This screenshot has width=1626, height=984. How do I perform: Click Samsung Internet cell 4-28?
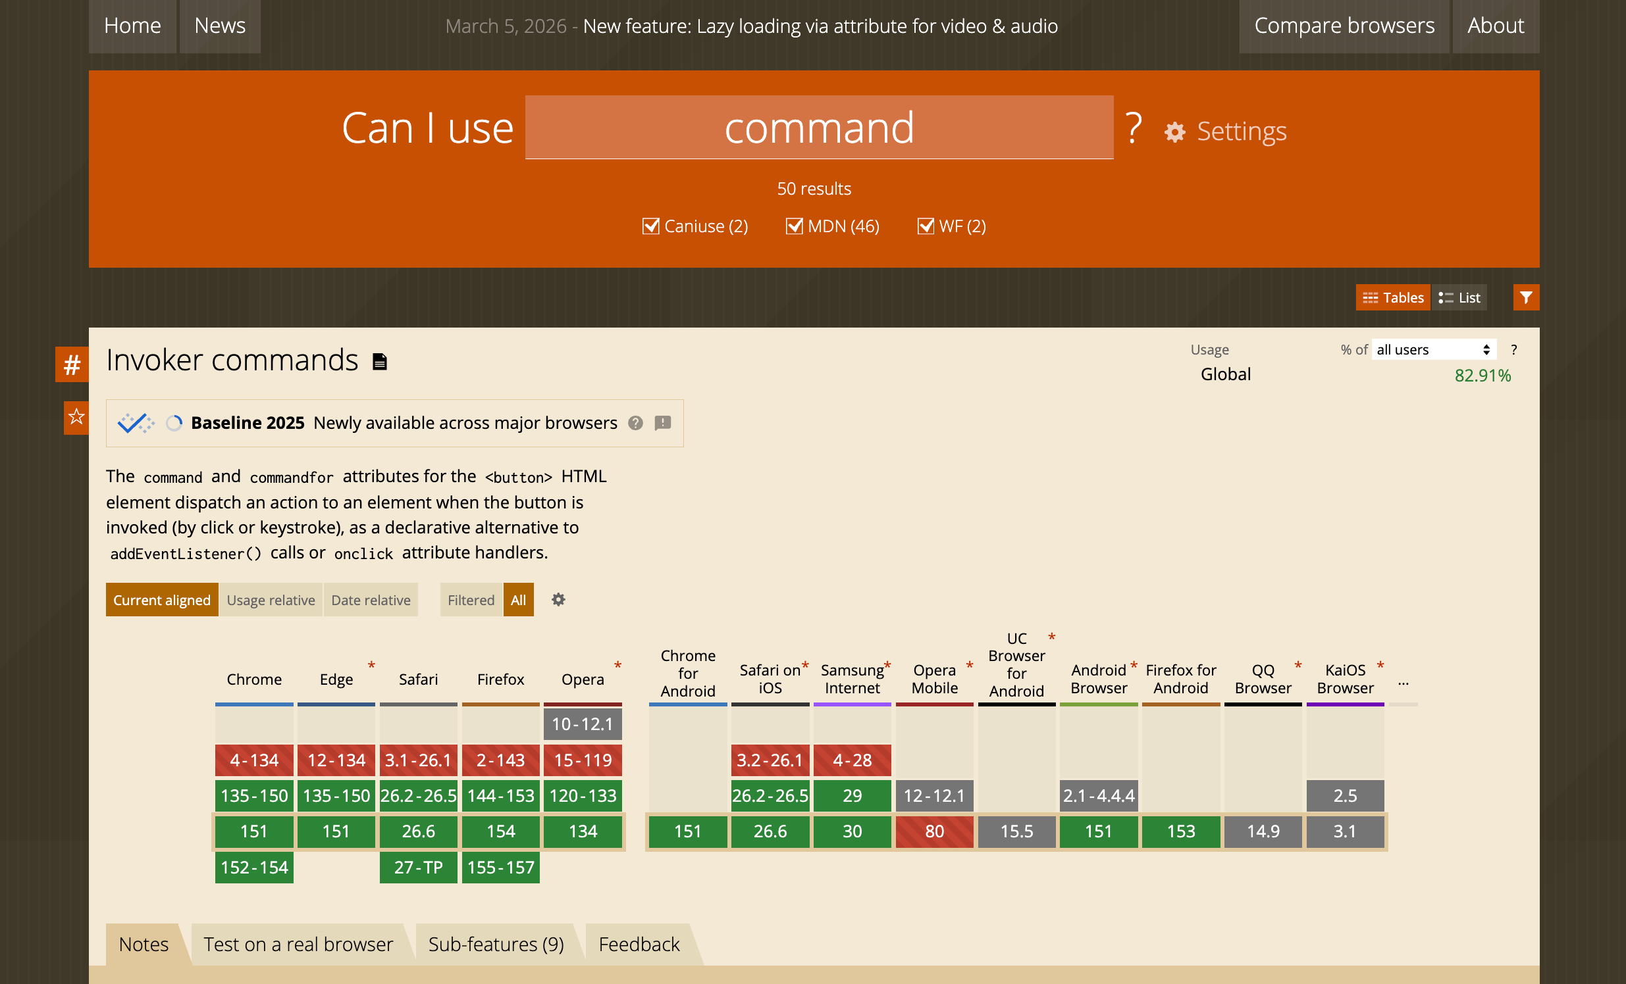click(852, 760)
